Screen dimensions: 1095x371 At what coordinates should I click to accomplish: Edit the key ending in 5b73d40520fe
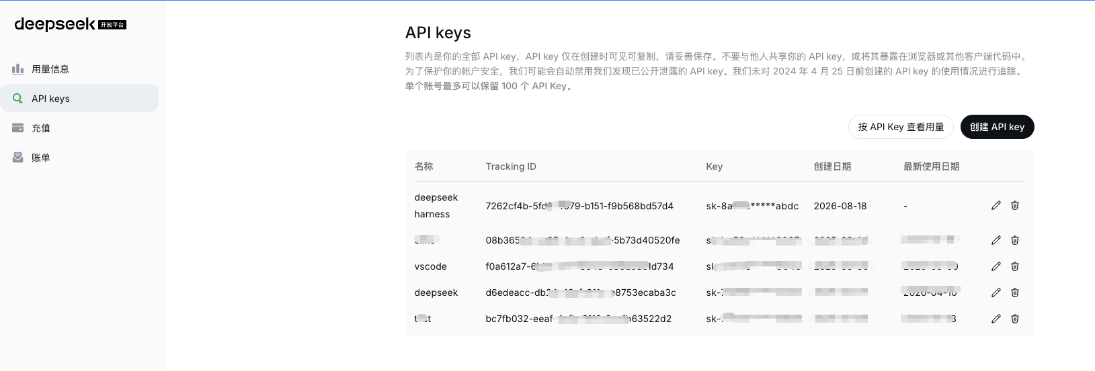coord(996,240)
